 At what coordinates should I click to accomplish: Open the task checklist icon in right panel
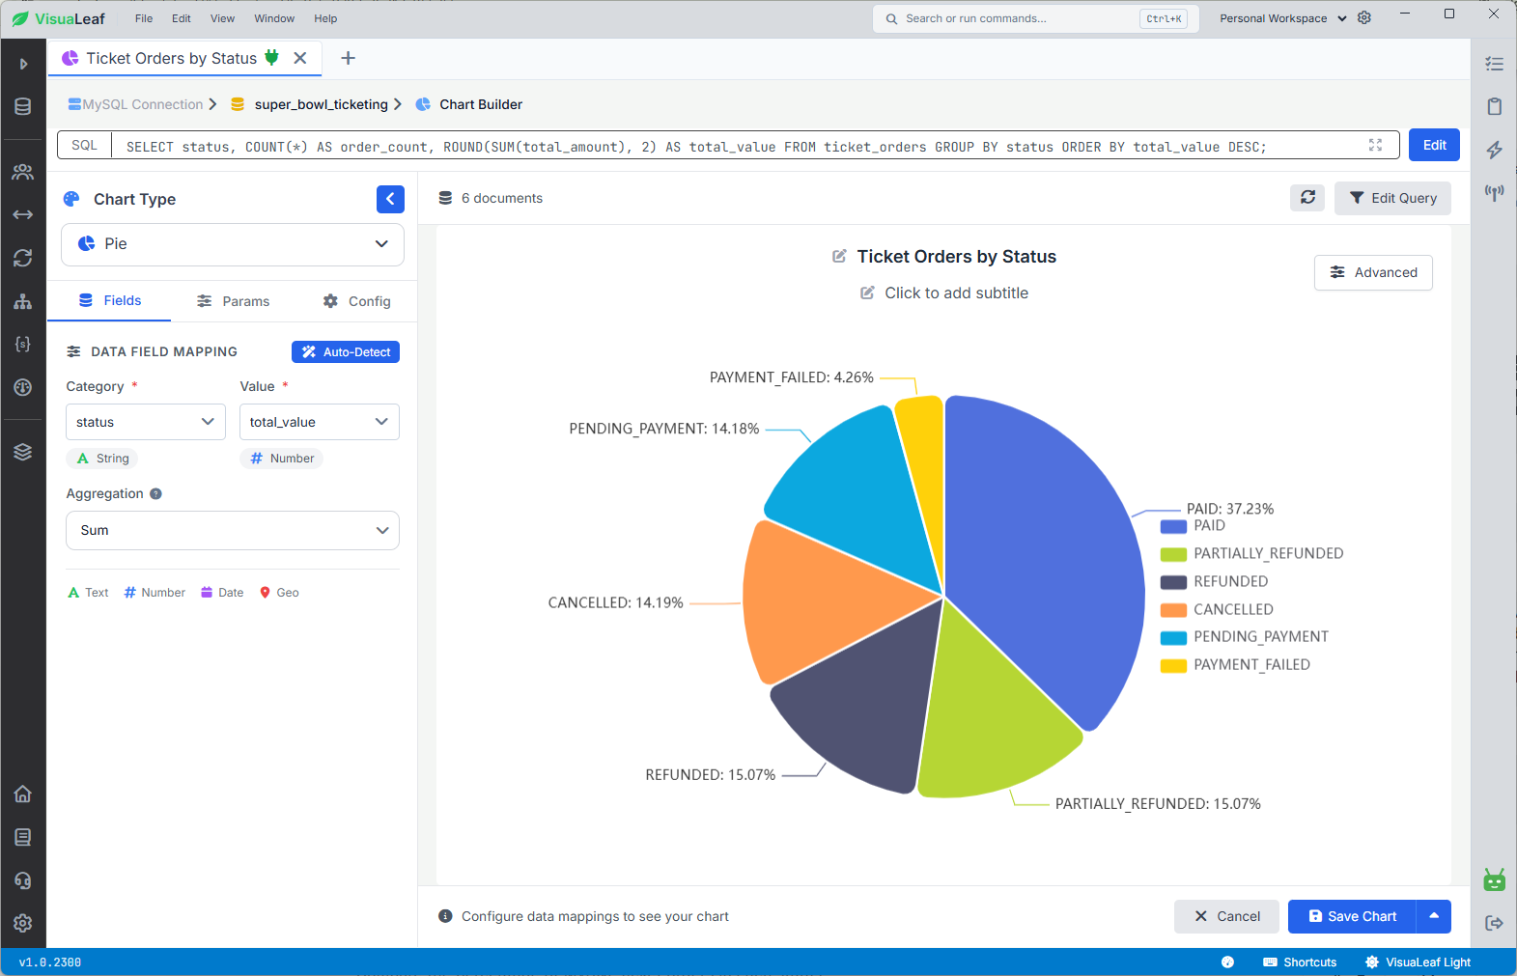tap(1495, 64)
